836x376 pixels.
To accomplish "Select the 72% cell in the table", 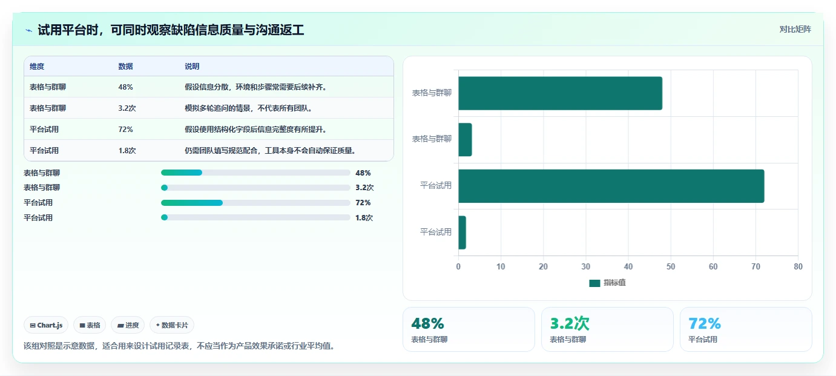I will [125, 130].
